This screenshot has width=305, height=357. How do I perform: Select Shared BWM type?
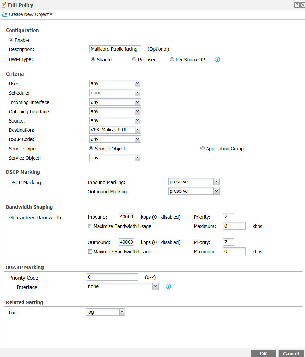[93, 59]
